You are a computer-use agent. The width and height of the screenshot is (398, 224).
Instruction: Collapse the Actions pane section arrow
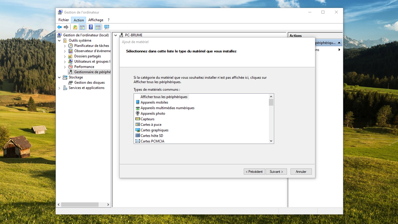click(x=339, y=43)
